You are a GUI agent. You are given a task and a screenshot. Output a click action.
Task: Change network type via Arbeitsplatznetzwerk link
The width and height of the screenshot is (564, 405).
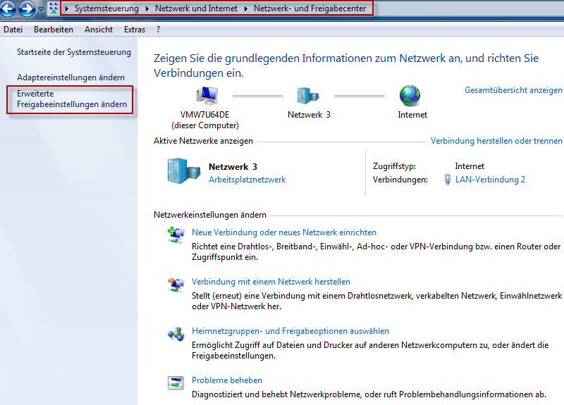pyautogui.click(x=247, y=180)
